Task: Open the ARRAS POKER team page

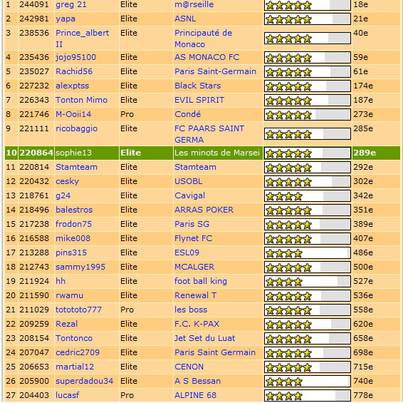Action: click(x=204, y=210)
